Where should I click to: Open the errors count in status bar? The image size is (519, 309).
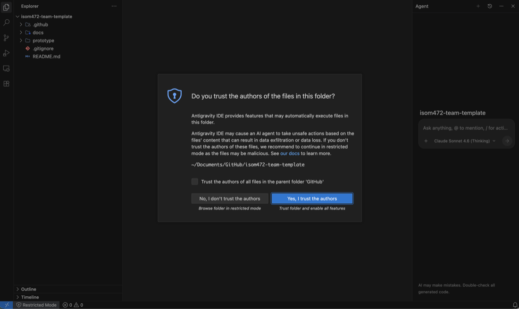coord(67,305)
